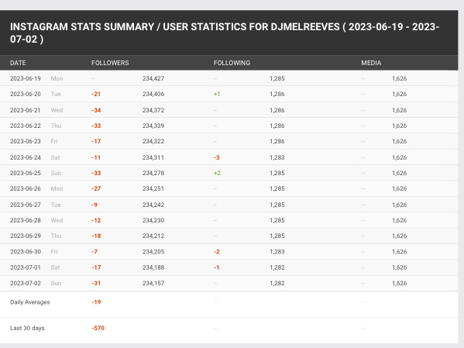Screen dimensions: 464x348
Task: Click the -27 followers change
Action: coord(96,188)
